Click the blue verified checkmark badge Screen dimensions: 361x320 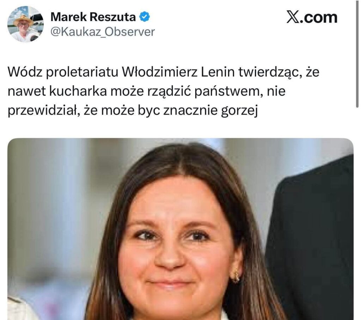click(145, 17)
